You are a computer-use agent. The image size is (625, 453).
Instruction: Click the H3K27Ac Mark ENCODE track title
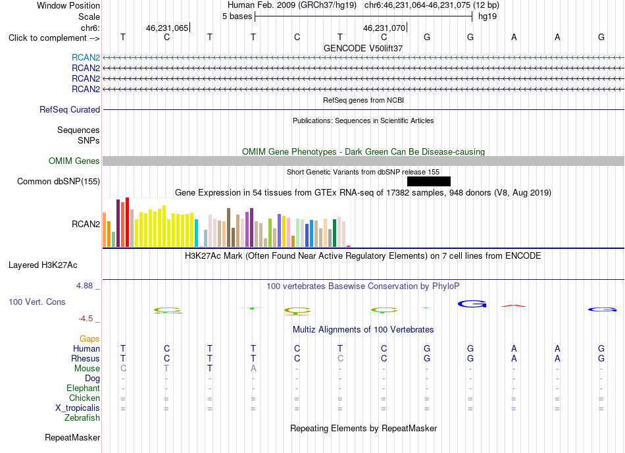(x=363, y=255)
